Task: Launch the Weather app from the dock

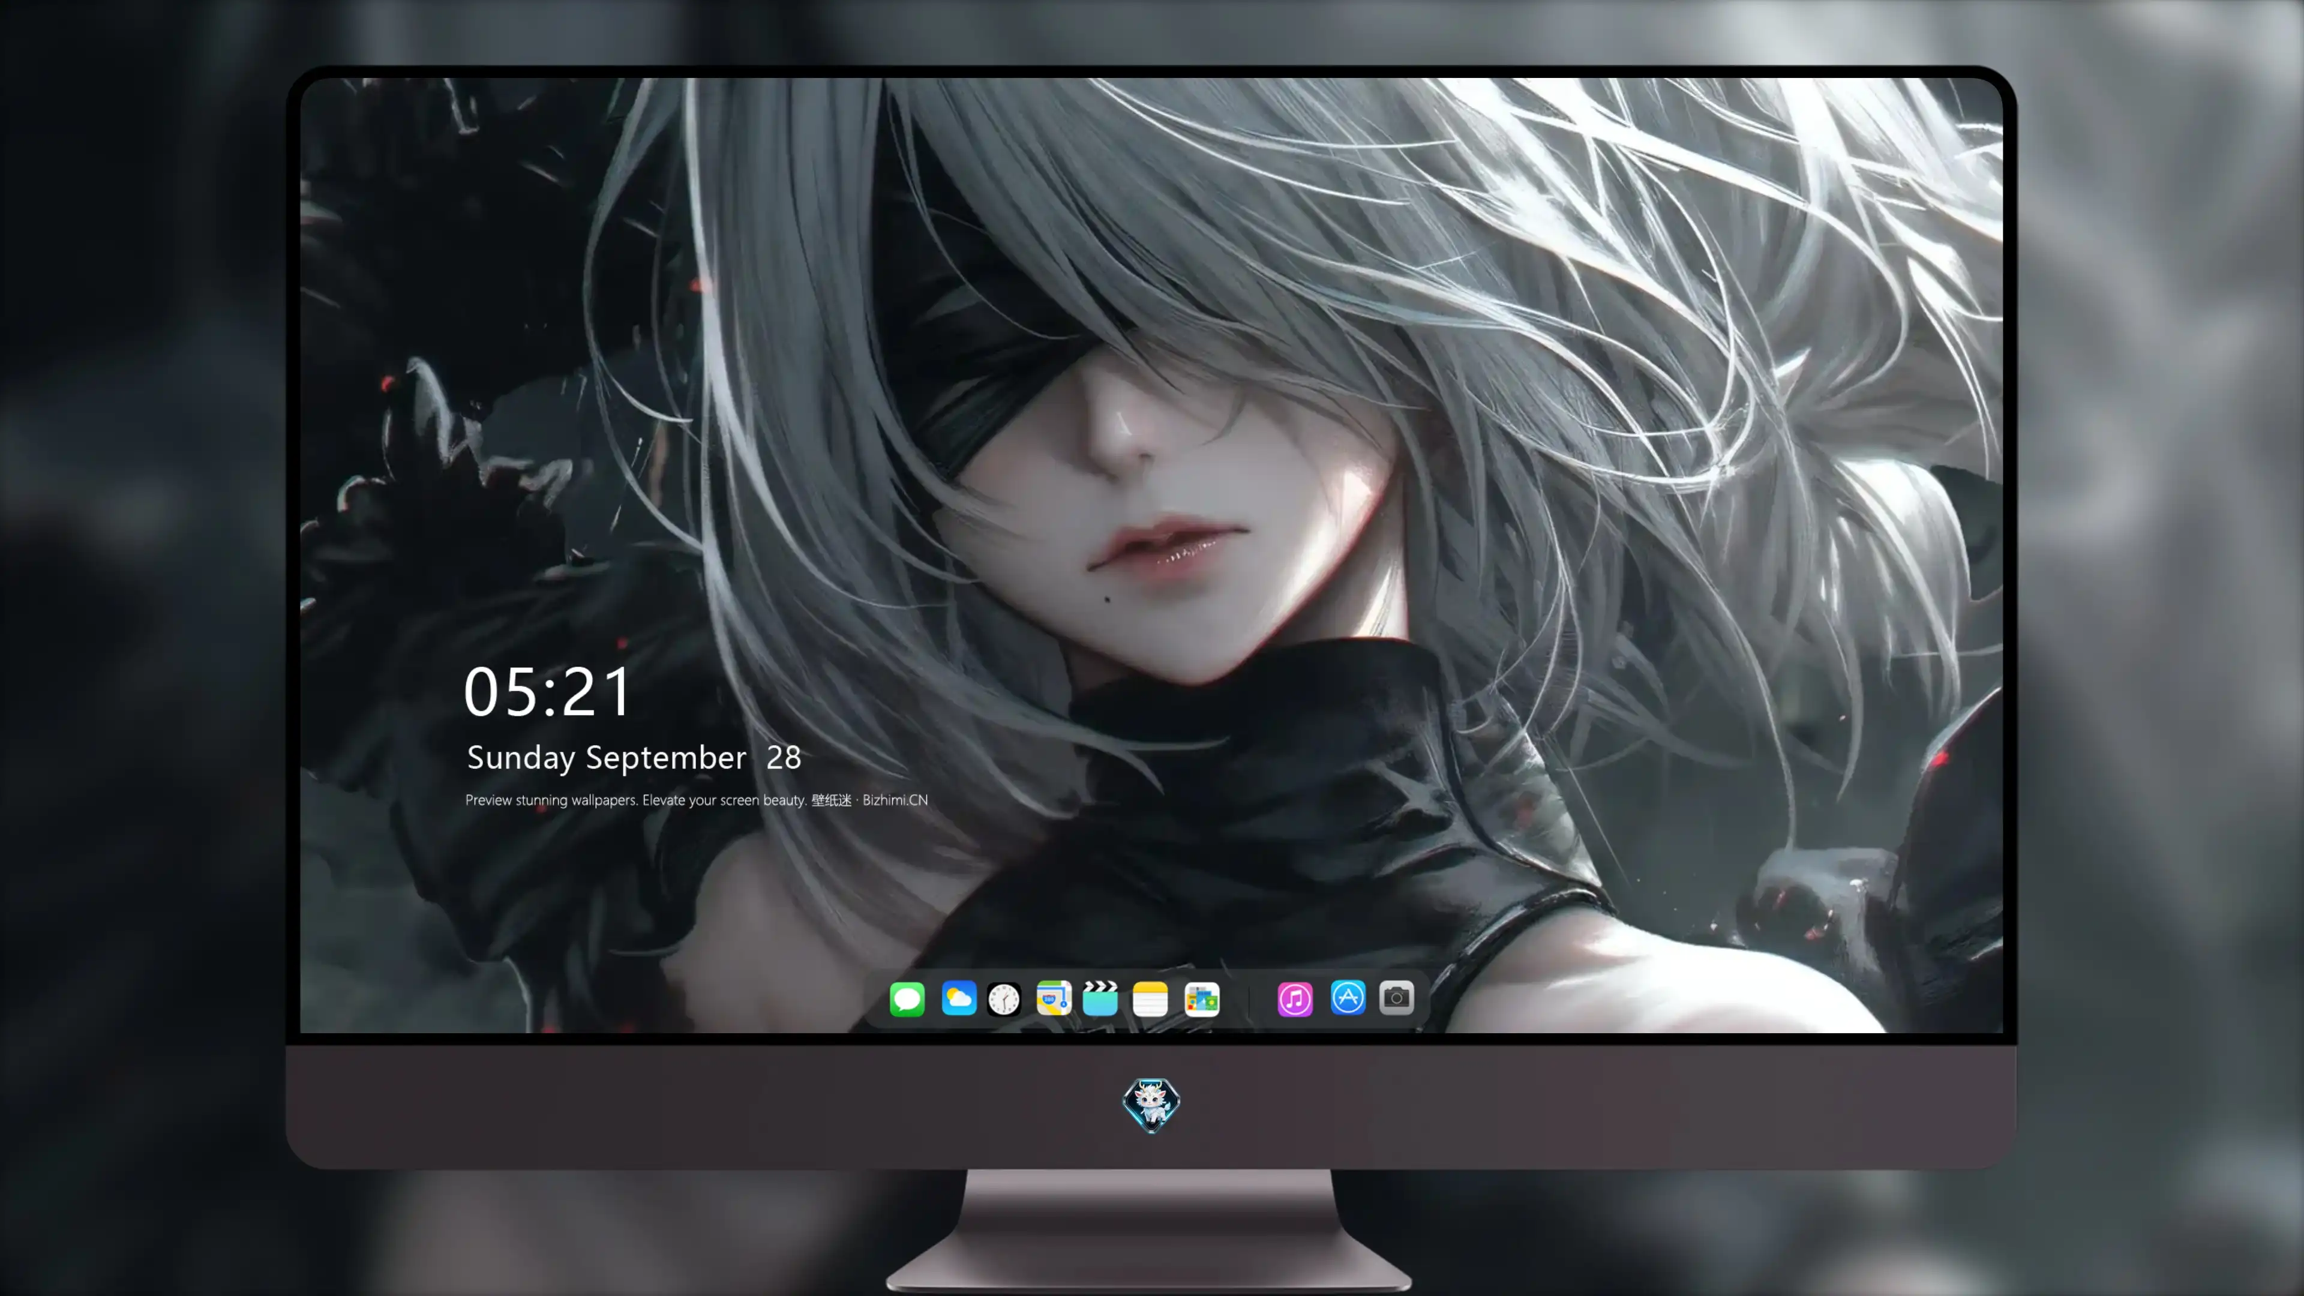Action: point(959,998)
